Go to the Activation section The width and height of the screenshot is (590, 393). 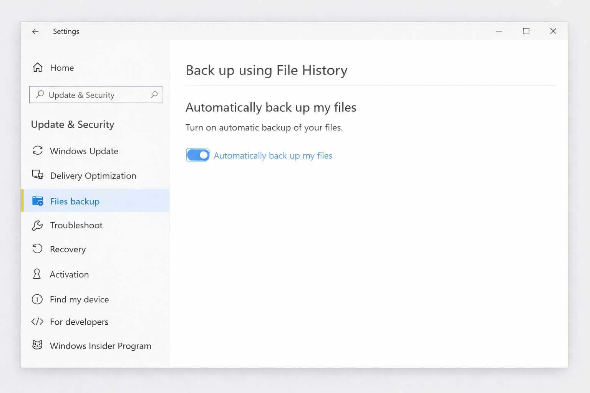[69, 274]
